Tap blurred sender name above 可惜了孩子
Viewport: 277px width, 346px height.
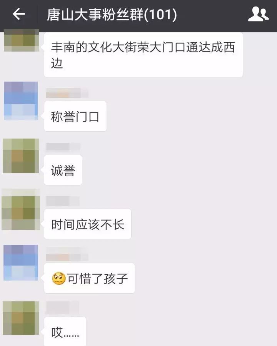[67, 254]
